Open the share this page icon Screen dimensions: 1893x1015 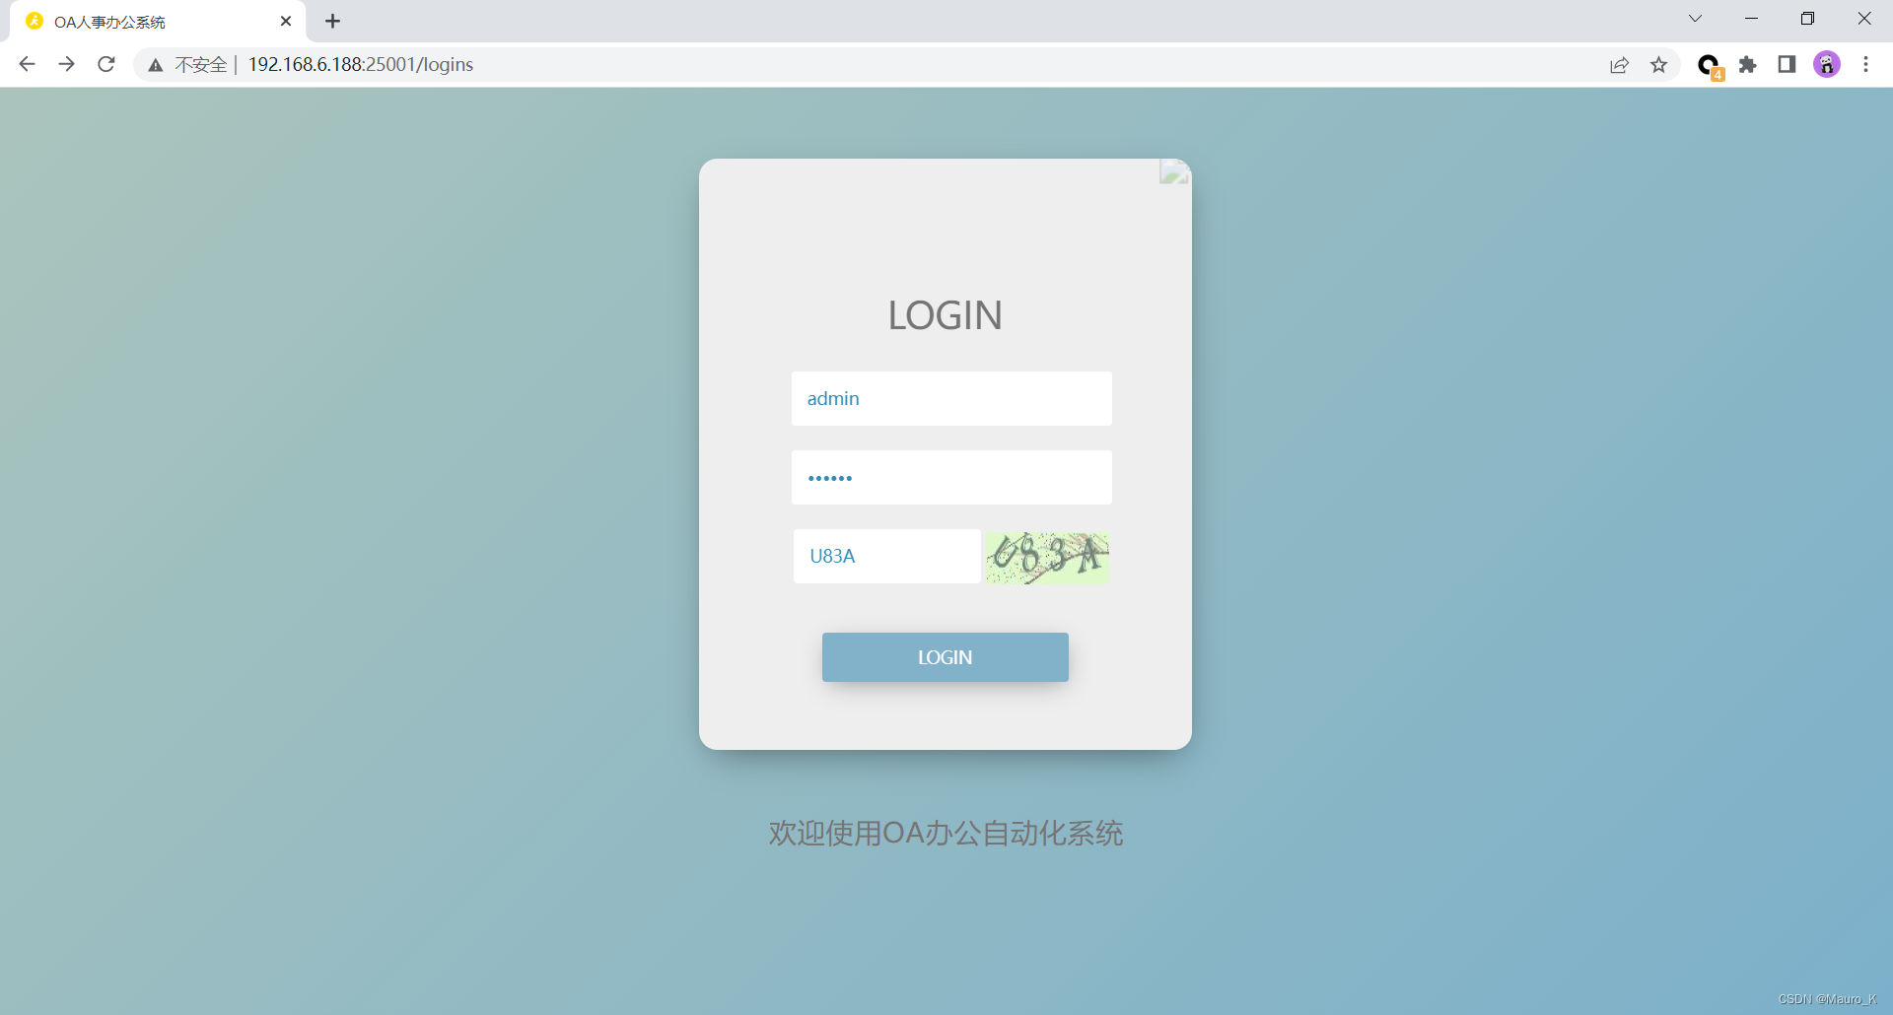click(x=1620, y=64)
